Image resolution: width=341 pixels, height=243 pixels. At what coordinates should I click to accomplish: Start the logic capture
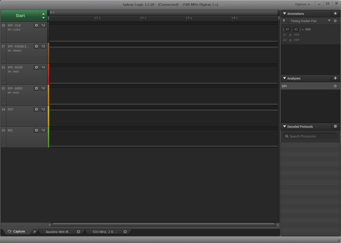20,16
